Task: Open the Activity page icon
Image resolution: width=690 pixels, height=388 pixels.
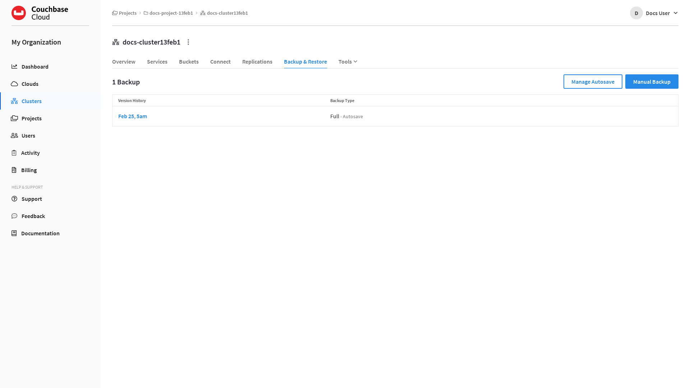Action: point(14,153)
